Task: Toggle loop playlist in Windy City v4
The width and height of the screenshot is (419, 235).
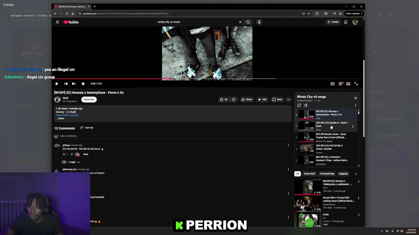Action: [x=299, y=105]
